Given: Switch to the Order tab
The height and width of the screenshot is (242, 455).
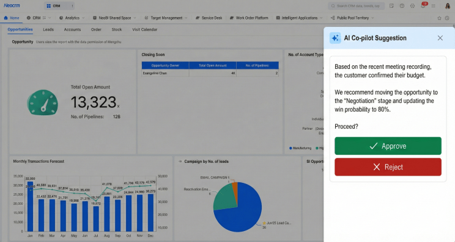Looking at the screenshot, I should coord(96,29).
